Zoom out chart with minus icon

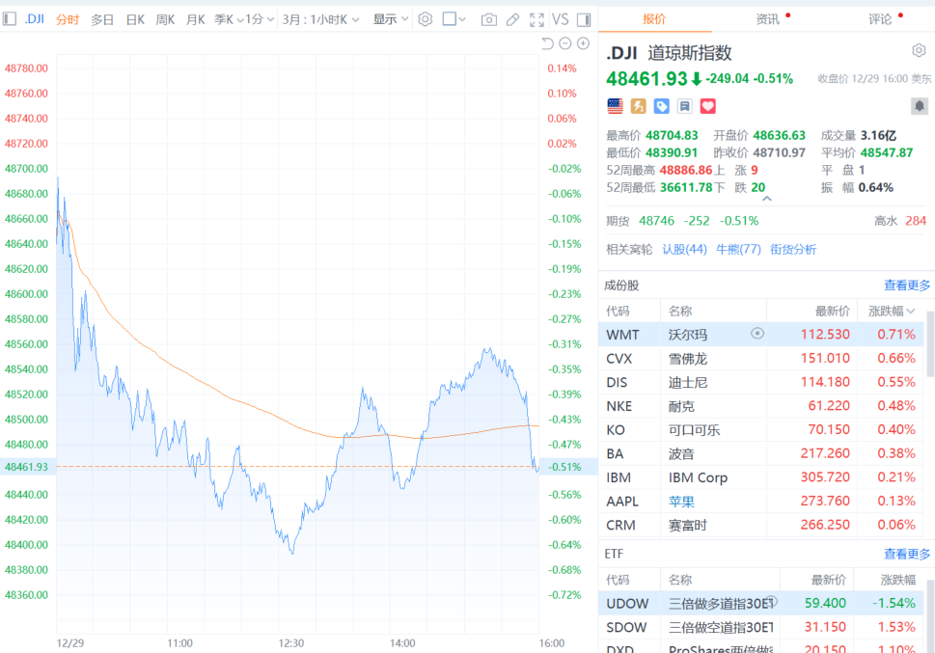tap(565, 43)
